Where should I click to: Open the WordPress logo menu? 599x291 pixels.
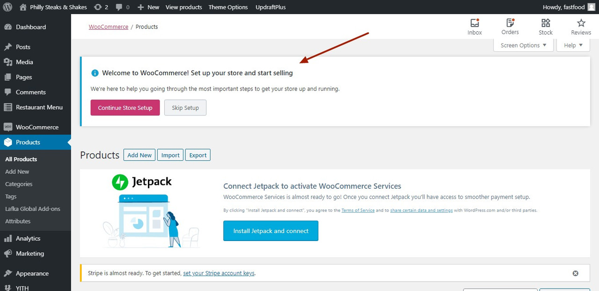[x=7, y=7]
